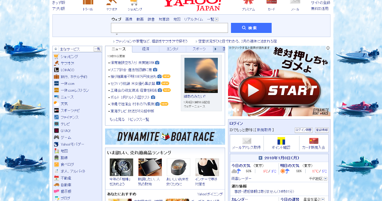Switch to the 経済 news tab
The image size is (382, 201).
[x=145, y=49]
